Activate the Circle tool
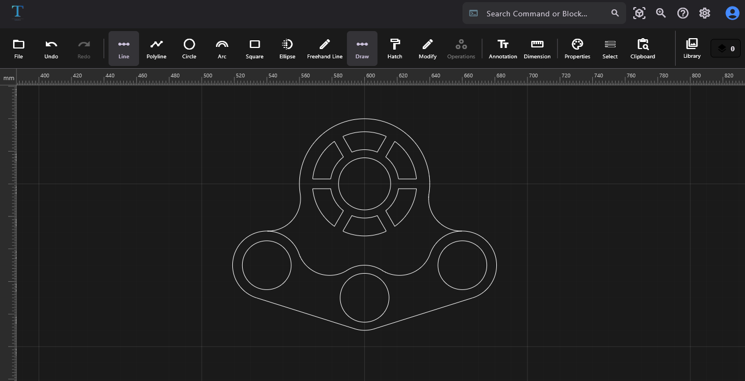The image size is (745, 381). point(189,48)
